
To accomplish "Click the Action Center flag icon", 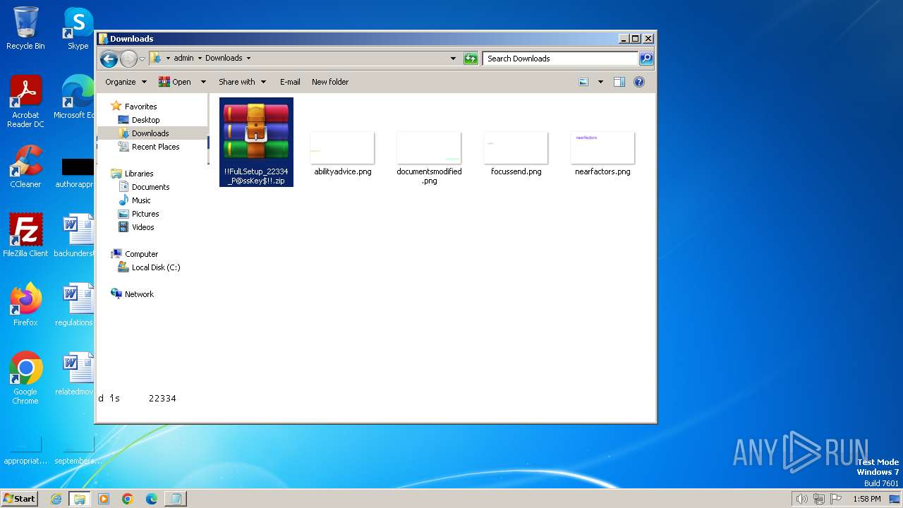I will coord(836,499).
